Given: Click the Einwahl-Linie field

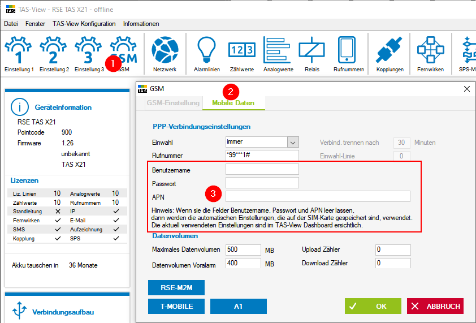Looking at the screenshot, I should (x=401, y=156).
